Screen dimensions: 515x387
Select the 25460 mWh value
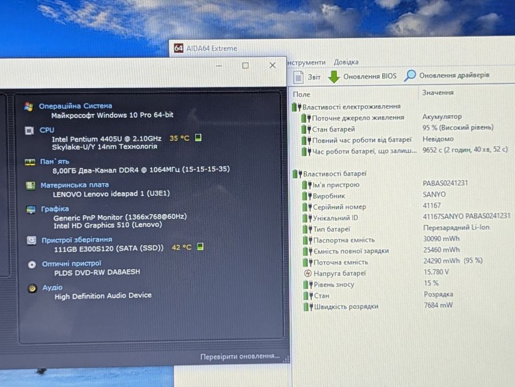(x=441, y=250)
